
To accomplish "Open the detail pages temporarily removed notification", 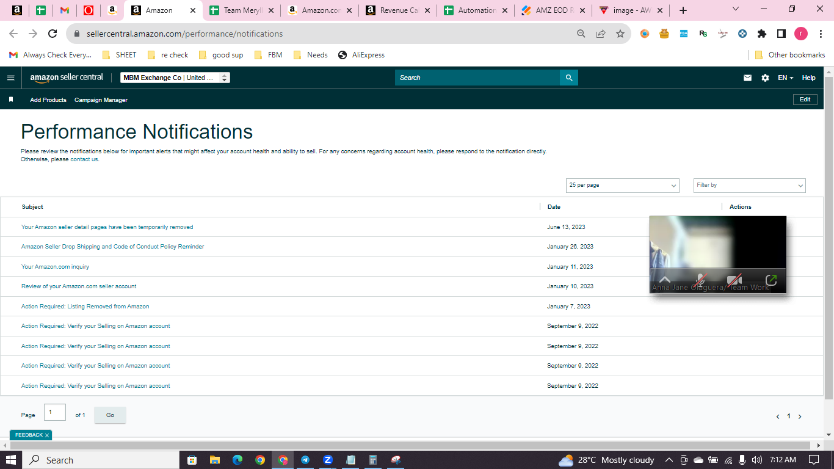I will (107, 227).
